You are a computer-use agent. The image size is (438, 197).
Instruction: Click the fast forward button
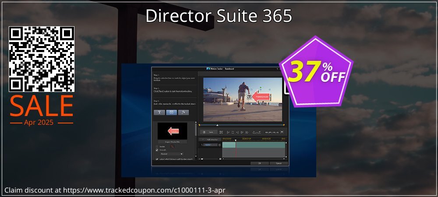pyautogui.click(x=247, y=132)
